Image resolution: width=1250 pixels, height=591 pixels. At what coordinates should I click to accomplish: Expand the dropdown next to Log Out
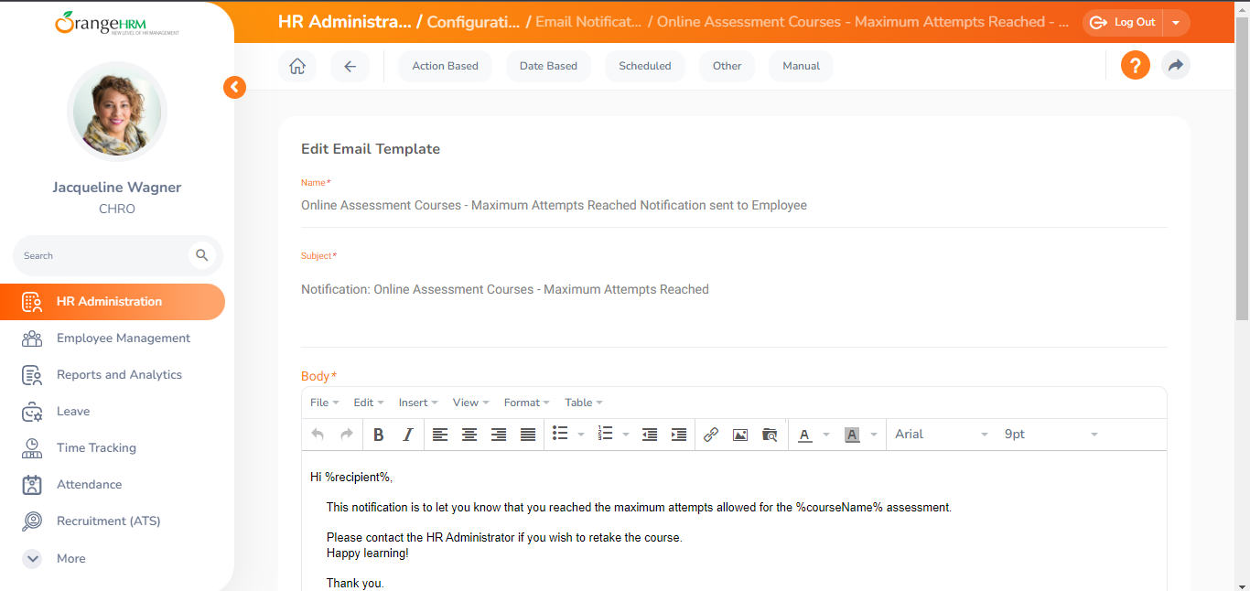[x=1176, y=23]
